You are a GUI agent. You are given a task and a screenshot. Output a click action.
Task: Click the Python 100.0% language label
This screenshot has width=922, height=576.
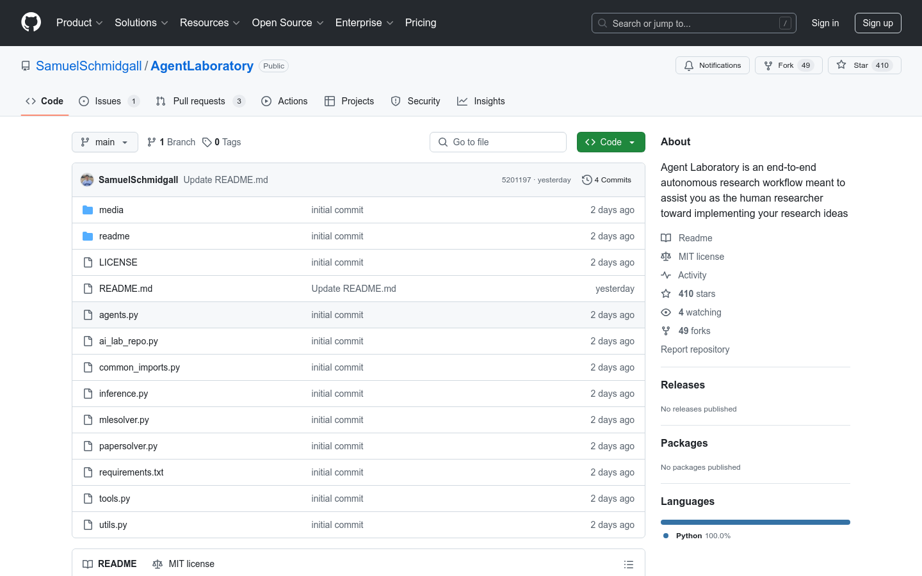tap(697, 536)
